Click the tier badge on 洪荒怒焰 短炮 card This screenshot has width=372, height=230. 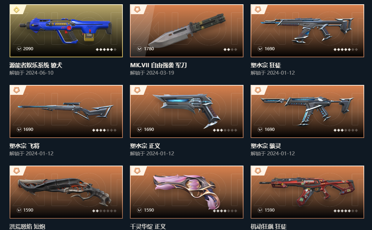[x=16, y=171]
